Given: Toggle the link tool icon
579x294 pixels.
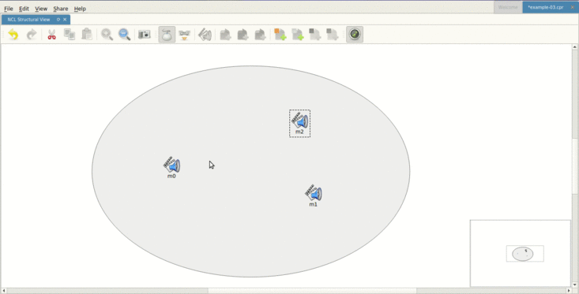Looking at the screenshot, I should [184, 35].
